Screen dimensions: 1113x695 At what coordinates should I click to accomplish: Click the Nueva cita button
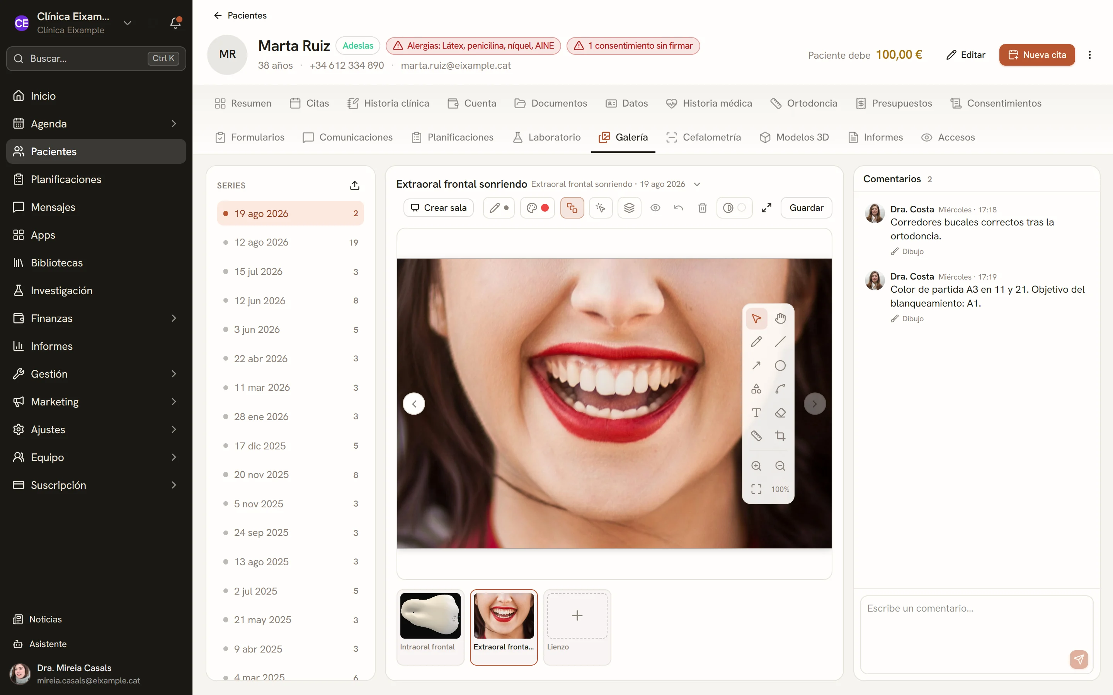pos(1036,55)
